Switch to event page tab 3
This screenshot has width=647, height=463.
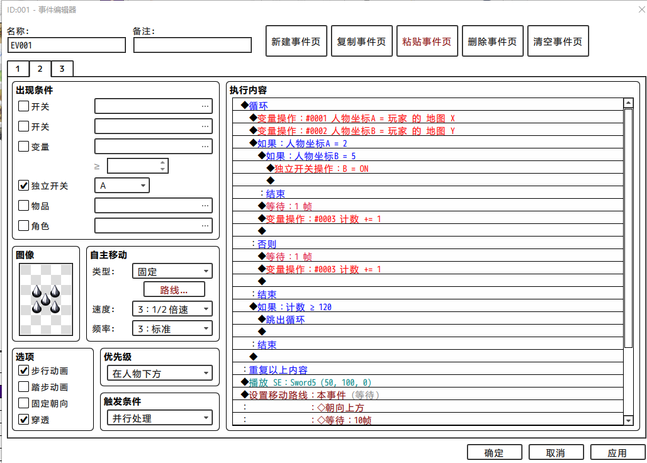point(62,69)
